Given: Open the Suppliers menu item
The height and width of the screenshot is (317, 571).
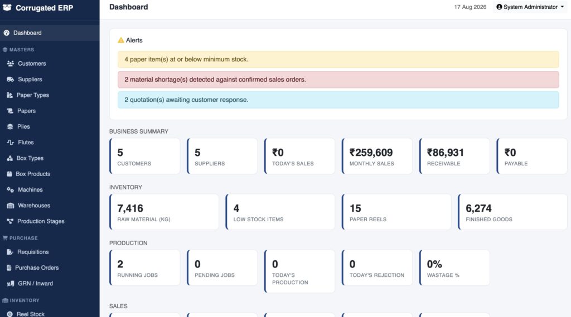Looking at the screenshot, I should 50,79.
